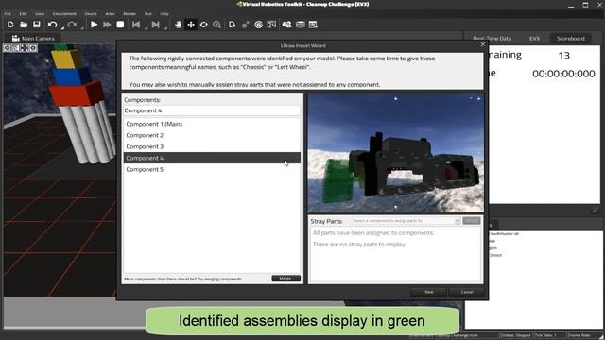Open the View menu
Screen dimensions: 605x340
[40, 13]
